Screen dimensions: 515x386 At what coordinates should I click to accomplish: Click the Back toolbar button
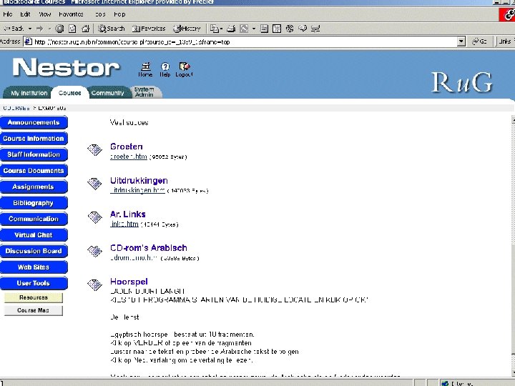click(x=13, y=29)
